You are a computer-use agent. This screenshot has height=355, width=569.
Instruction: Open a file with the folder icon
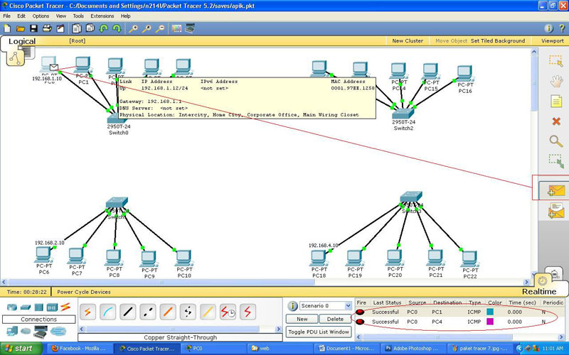click(21, 28)
